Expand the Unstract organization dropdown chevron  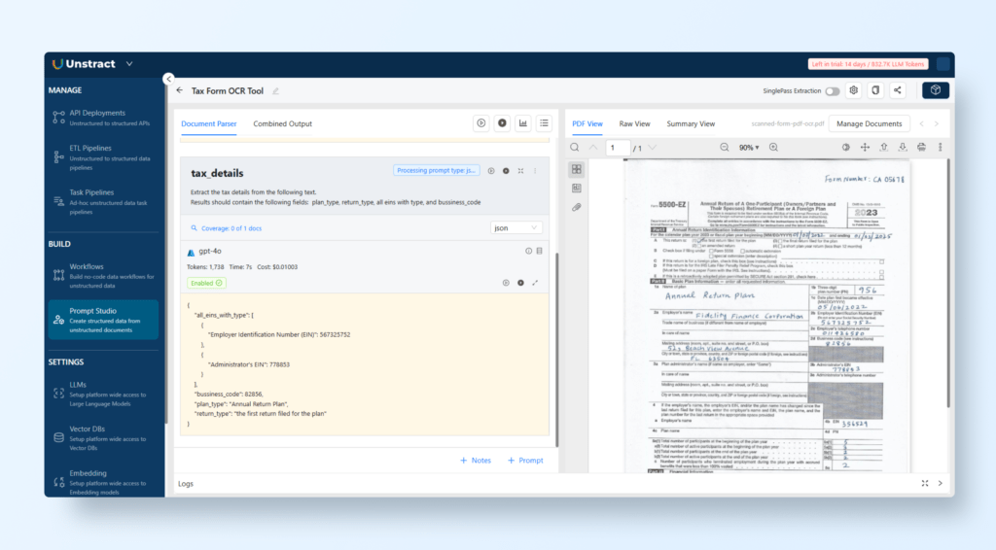128,64
